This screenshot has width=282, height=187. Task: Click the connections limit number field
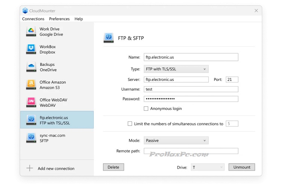pyautogui.click(x=232, y=123)
